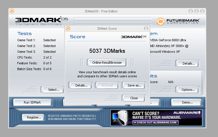Viewport: 218px width, 137px height.
Task: Click the orange icon in 3DMark Score title bar
Action: [68, 28]
